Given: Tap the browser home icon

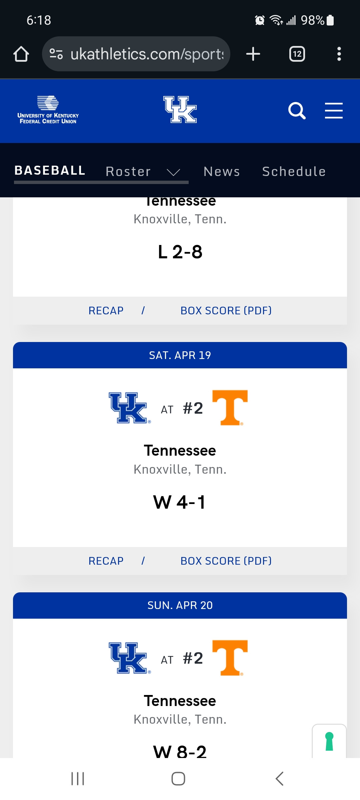Looking at the screenshot, I should [21, 54].
